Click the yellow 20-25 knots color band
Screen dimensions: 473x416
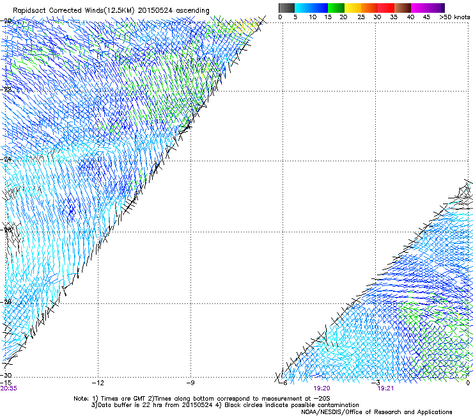pos(353,8)
